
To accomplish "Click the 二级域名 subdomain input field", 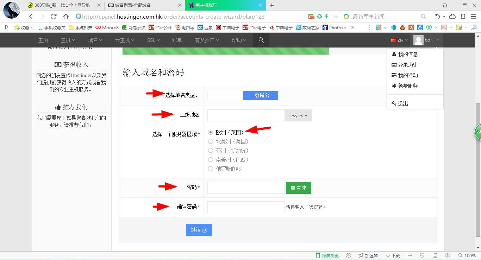I will coord(245,115).
